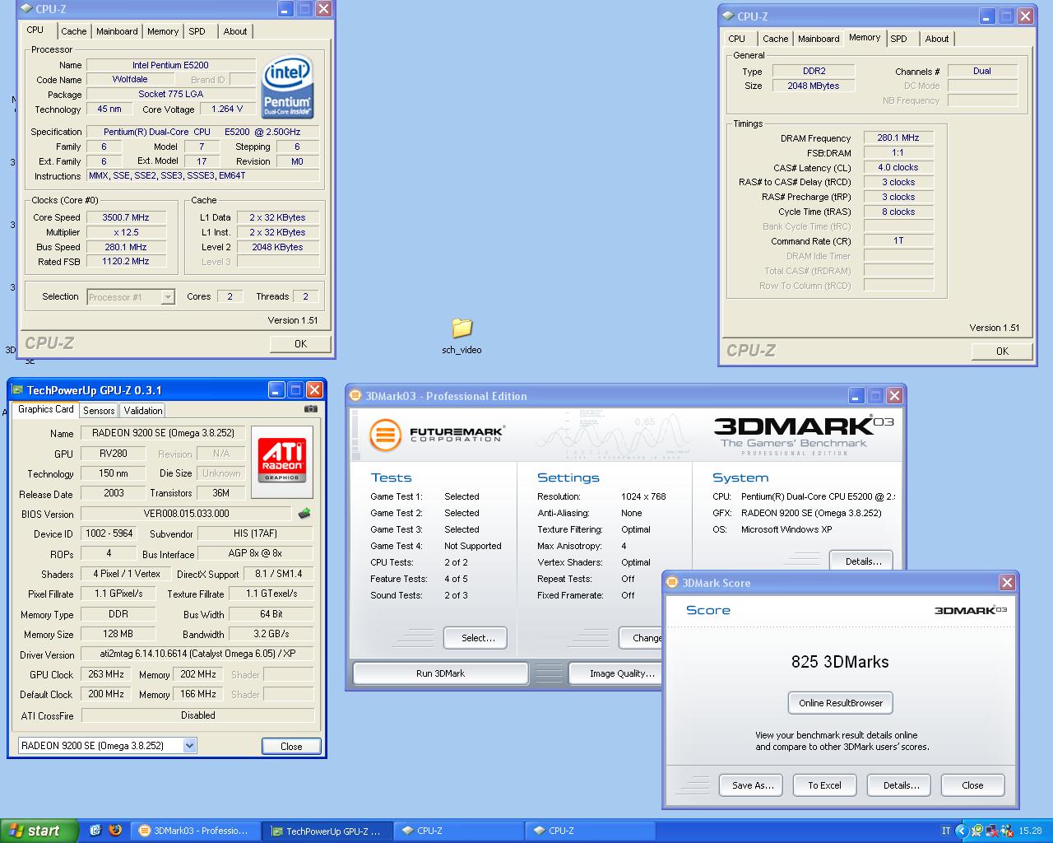This screenshot has width=1053, height=843.
Task: Click the Intel Pentium logo in CPU-Z
Action: pos(287,87)
